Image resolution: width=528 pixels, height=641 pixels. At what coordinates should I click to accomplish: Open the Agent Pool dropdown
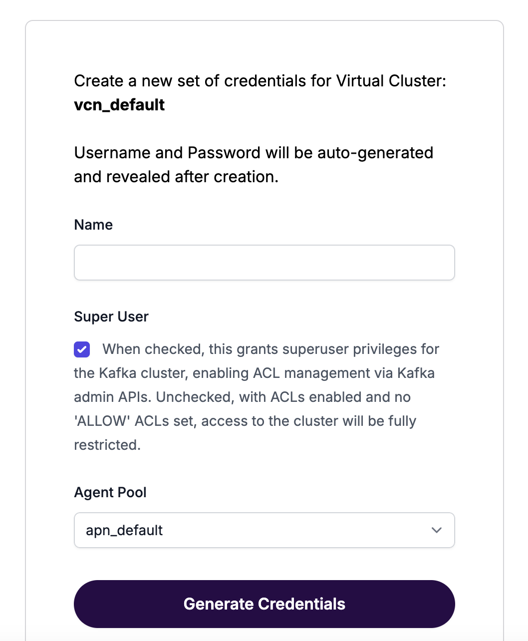264,530
